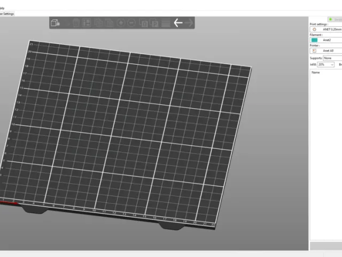Click the Remove instance minus icon

[131, 22]
